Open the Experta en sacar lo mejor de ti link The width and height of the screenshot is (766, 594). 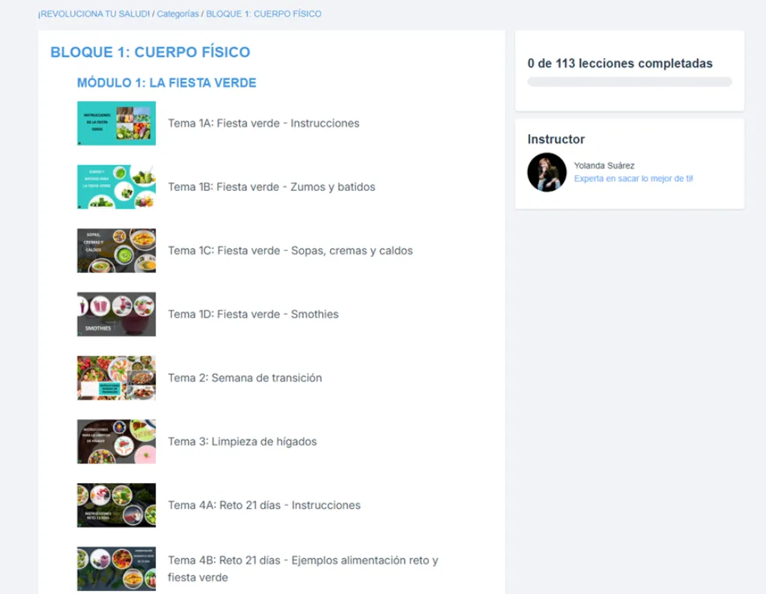click(633, 179)
